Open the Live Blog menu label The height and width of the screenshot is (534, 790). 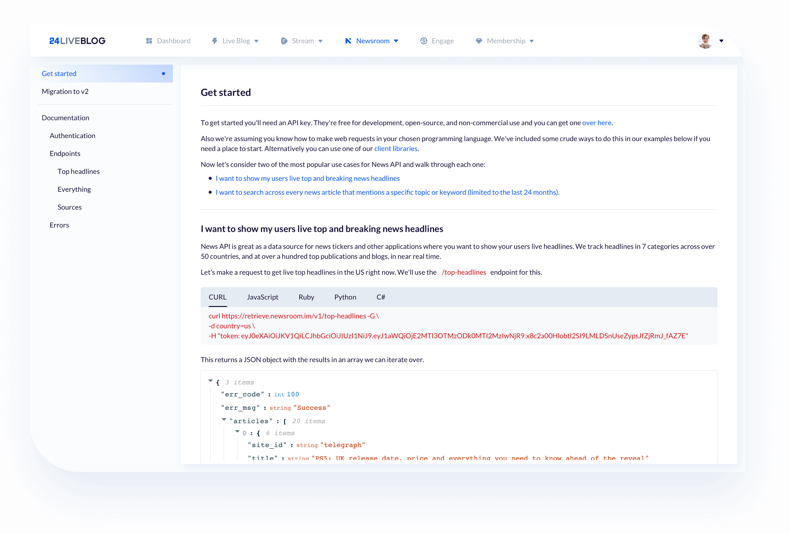coord(236,41)
